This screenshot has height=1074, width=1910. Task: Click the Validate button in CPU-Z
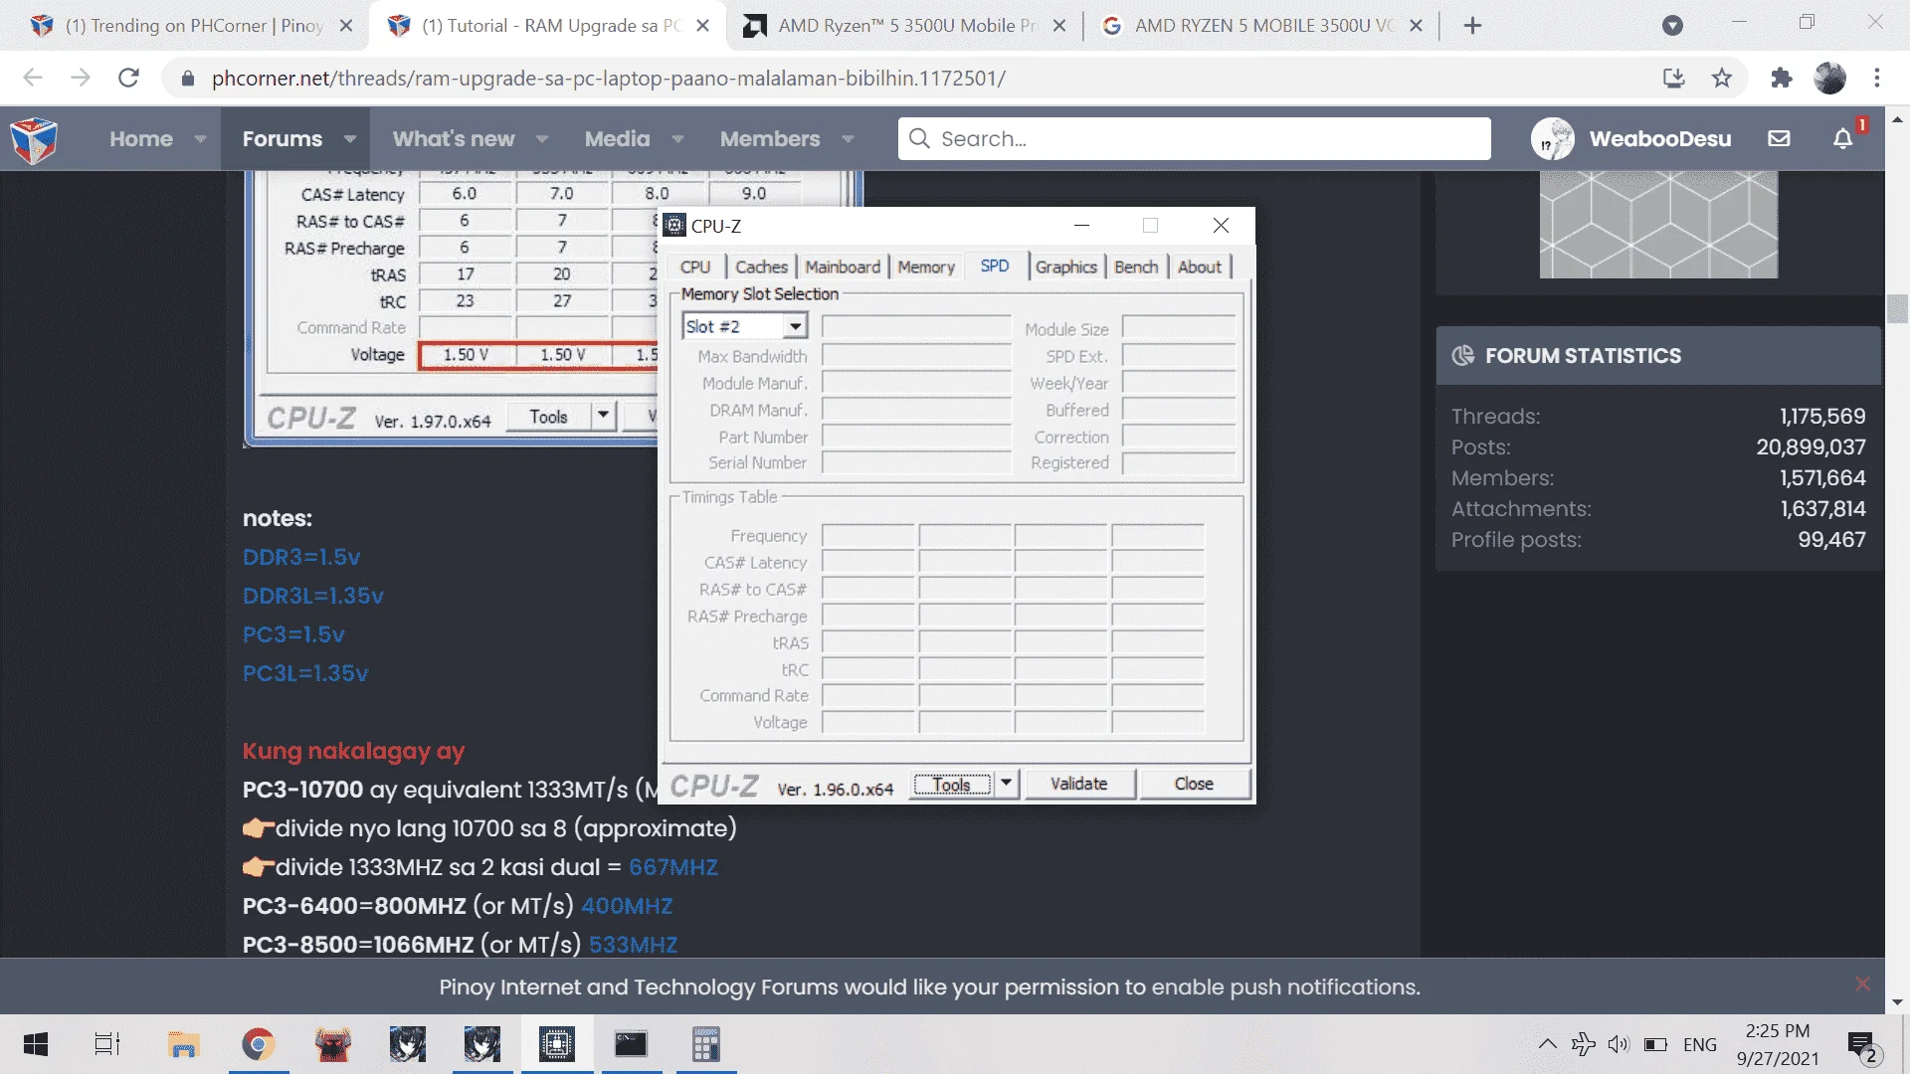1078,784
